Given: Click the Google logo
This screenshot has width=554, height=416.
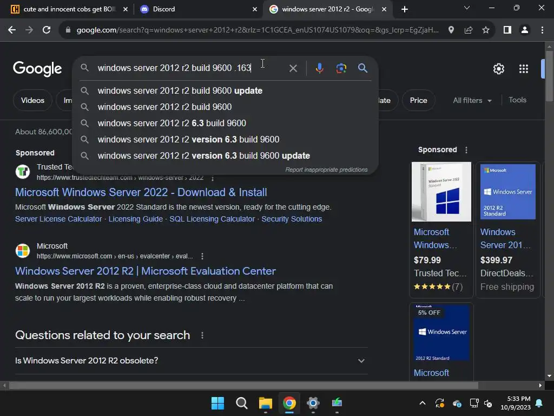Looking at the screenshot, I should [37, 69].
